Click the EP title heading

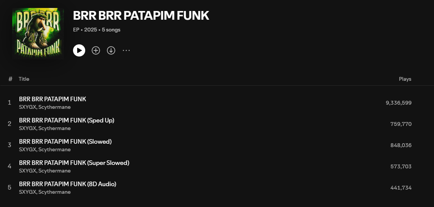(141, 16)
